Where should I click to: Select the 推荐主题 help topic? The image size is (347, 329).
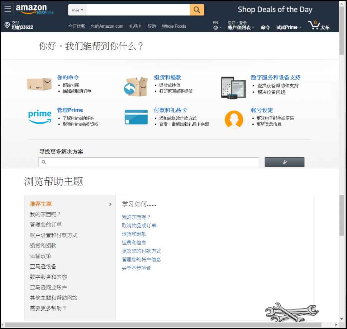(41, 204)
